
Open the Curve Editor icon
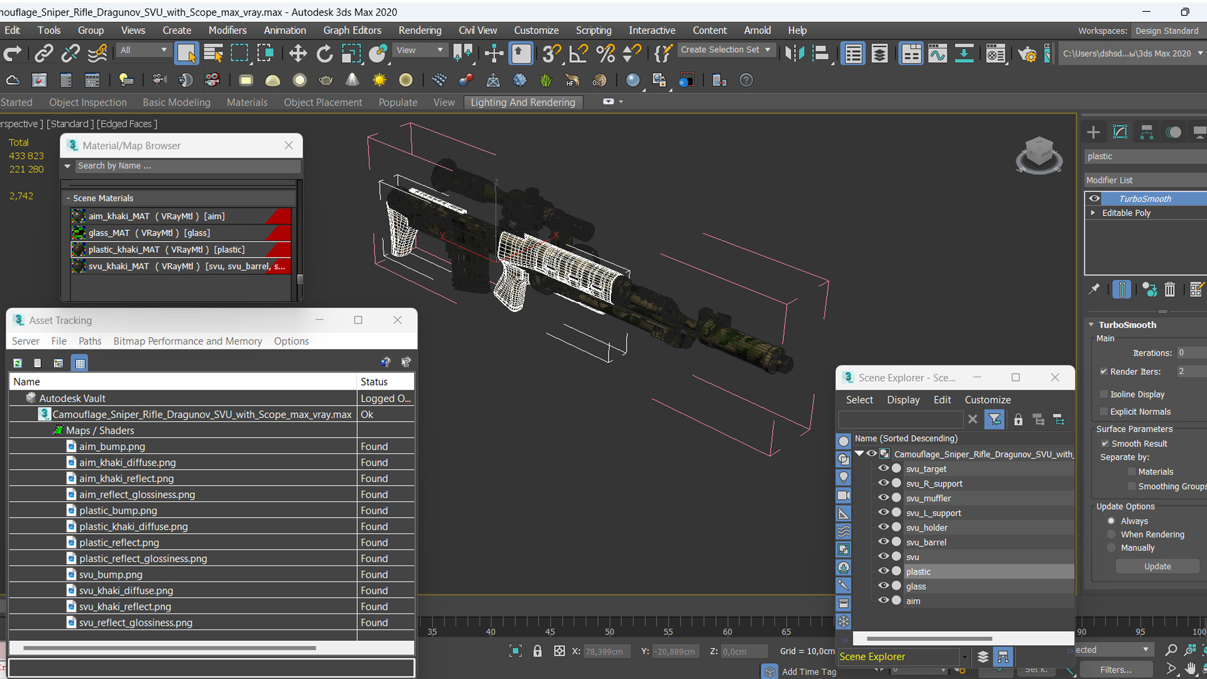pyautogui.click(x=937, y=53)
